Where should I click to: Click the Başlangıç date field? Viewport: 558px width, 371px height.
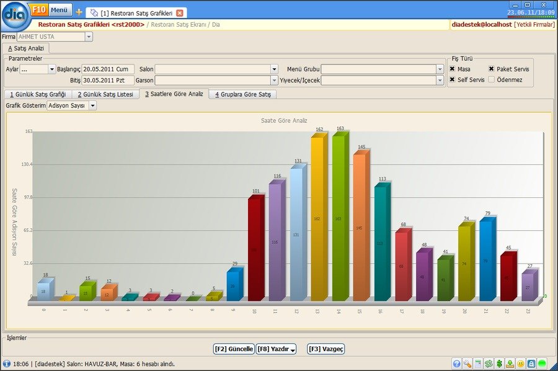[x=108, y=69]
